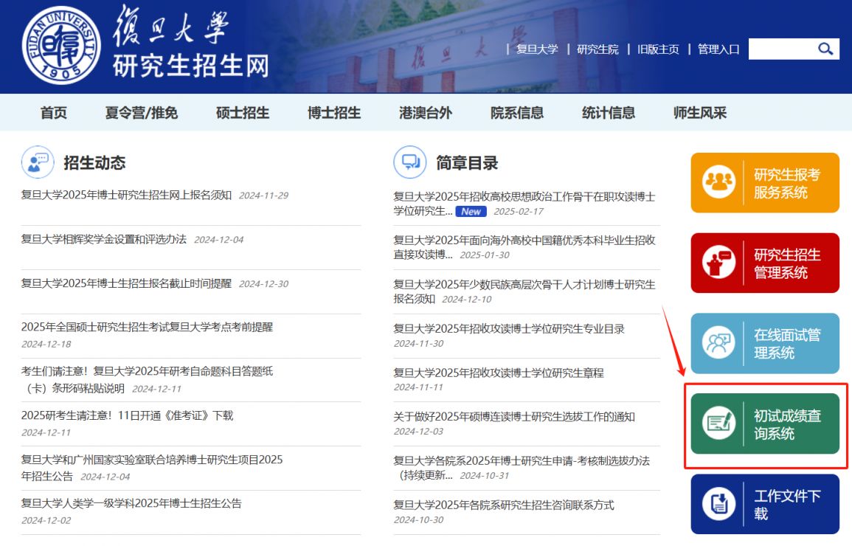Open the 博士招生 navigation menu
This screenshot has height=546, width=852.
334,112
